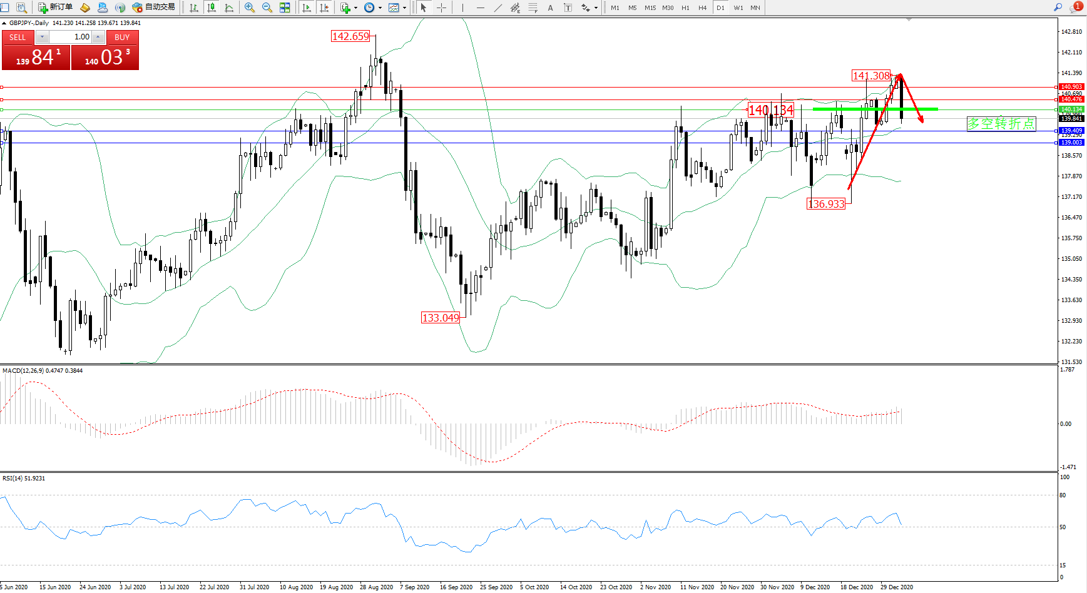The image size is (1087, 593).
Task: Switch to the H4 timeframe
Action: coord(703,8)
